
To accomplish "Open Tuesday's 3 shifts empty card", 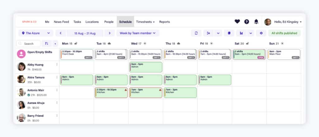I will coord(111,54).
